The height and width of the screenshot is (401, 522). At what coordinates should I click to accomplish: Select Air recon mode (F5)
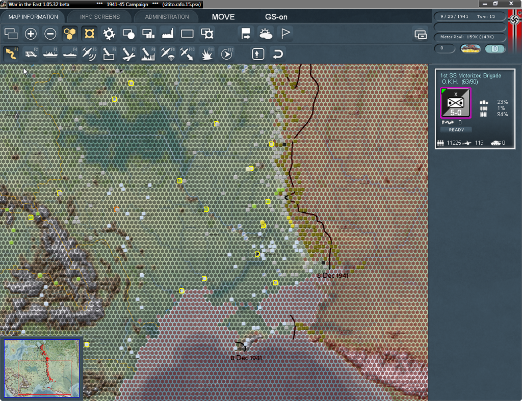click(x=89, y=54)
